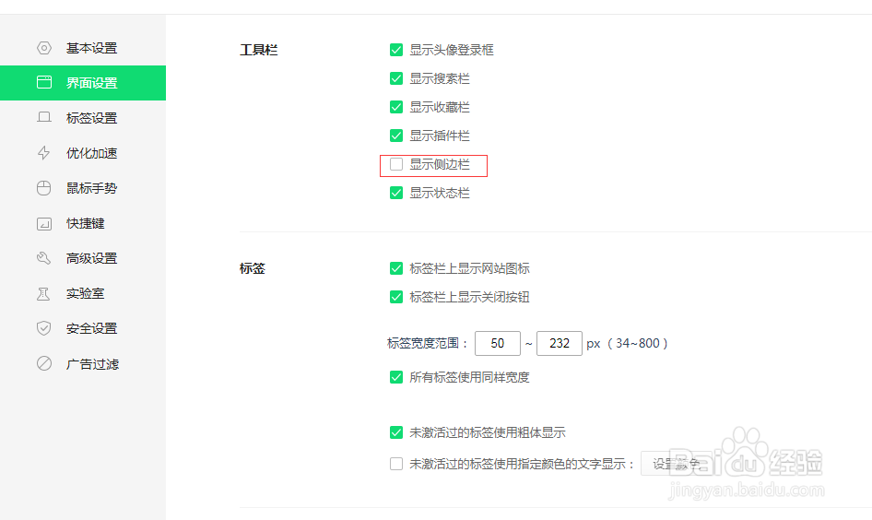Click the lightning icon beside 优化加速
The width and height of the screenshot is (872, 520).
(x=43, y=153)
